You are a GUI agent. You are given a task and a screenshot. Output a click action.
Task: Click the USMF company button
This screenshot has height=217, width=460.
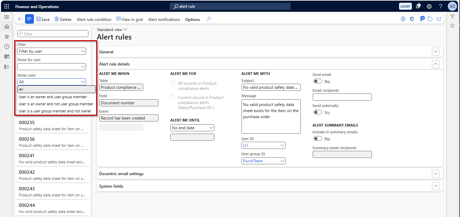tap(406, 6)
